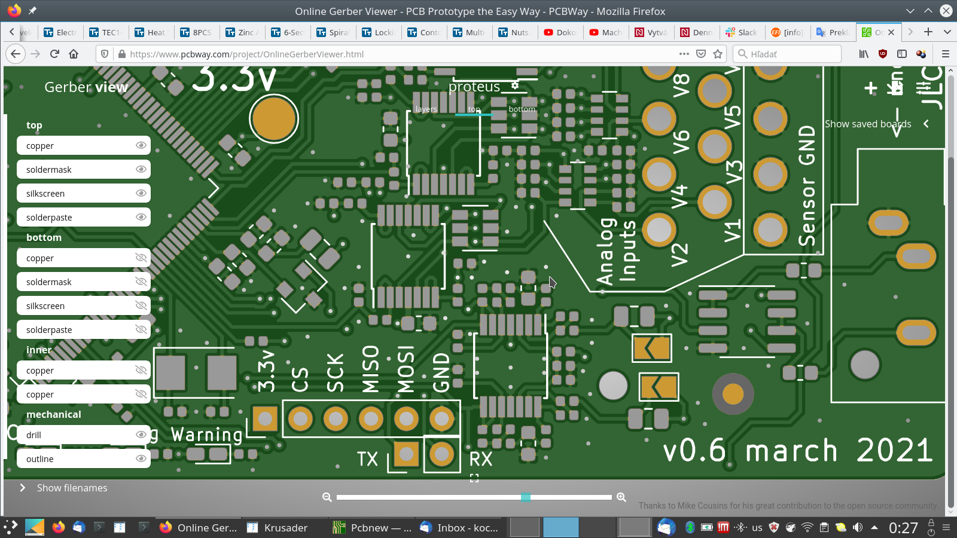This screenshot has width=957, height=538.
Task: Bookmark this page with the star icon
Action: click(718, 54)
